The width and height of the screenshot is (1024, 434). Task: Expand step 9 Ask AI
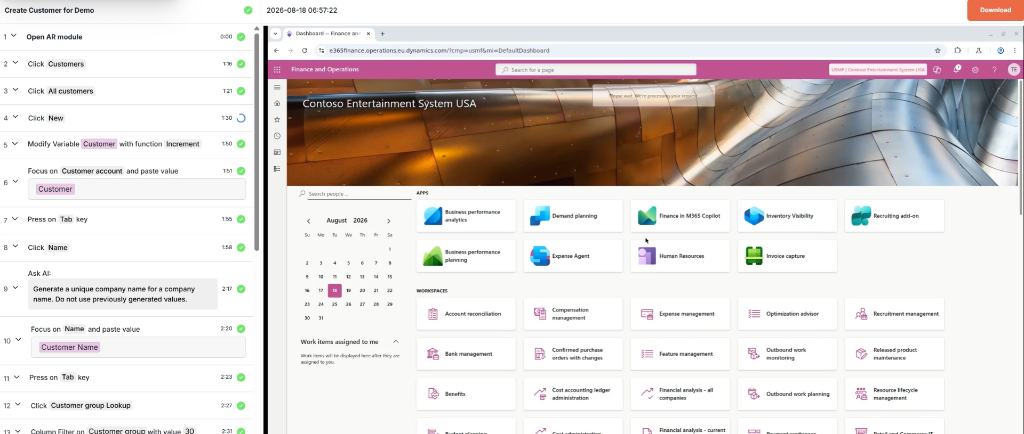(15, 288)
